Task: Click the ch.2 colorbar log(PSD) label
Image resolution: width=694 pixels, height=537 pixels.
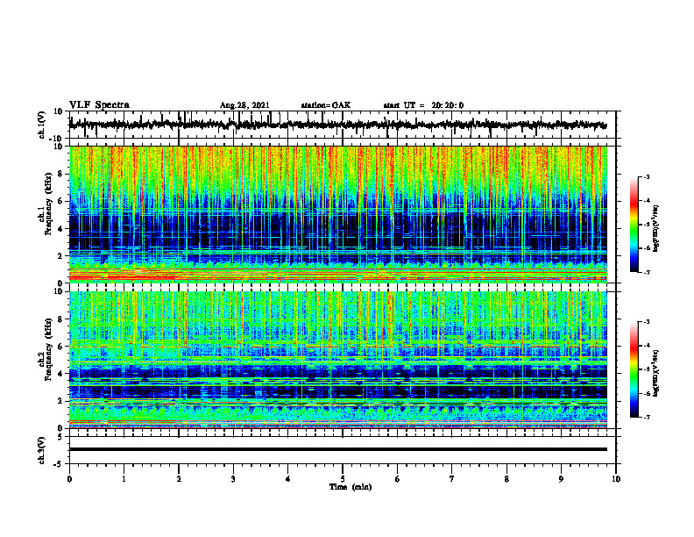Action: (x=655, y=373)
